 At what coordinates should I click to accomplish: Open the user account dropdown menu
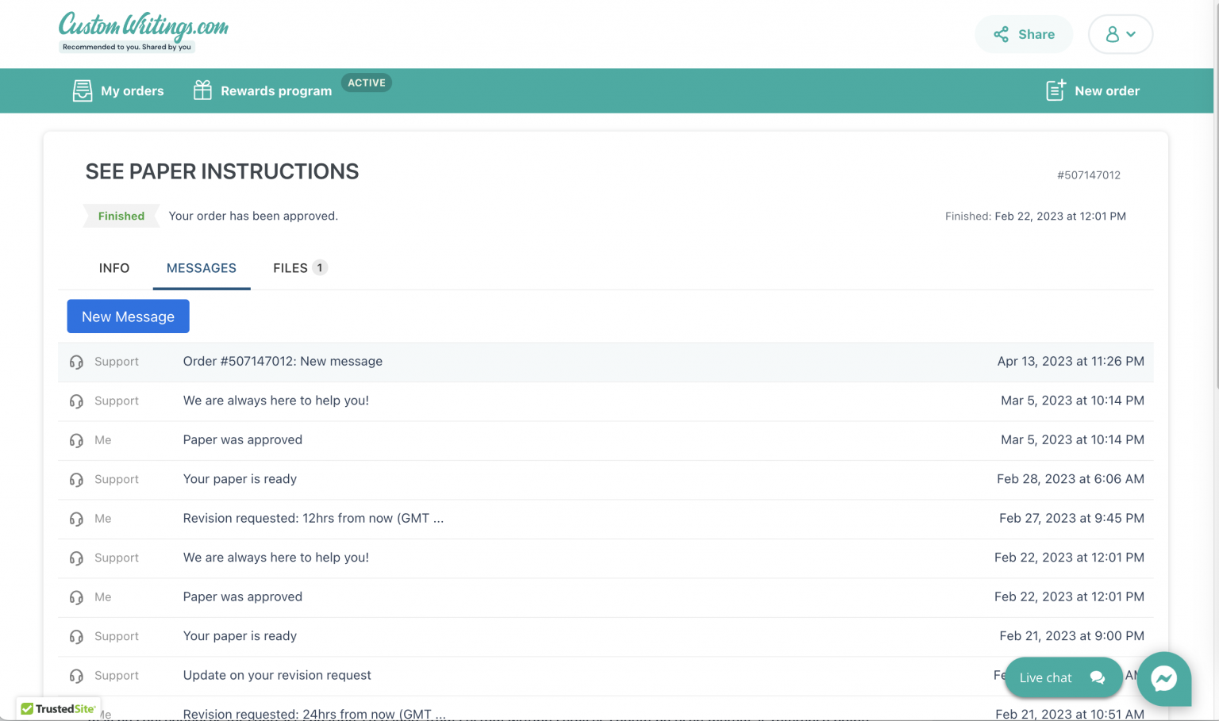click(x=1120, y=34)
